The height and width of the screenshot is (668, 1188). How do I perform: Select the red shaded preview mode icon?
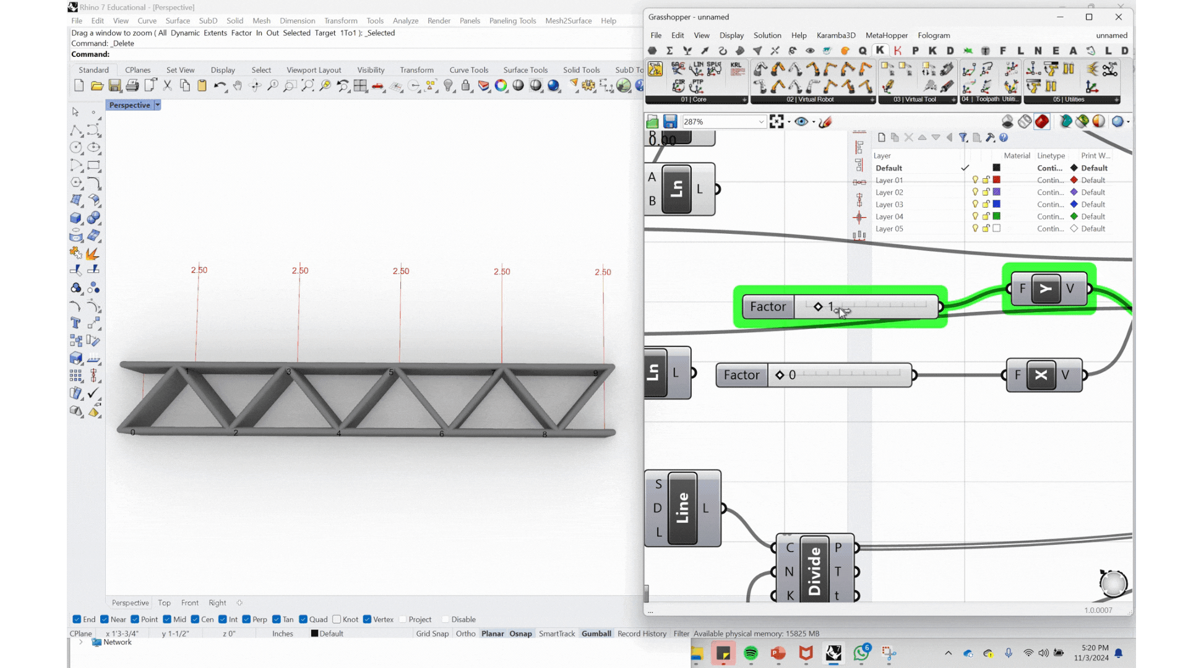tap(1042, 122)
